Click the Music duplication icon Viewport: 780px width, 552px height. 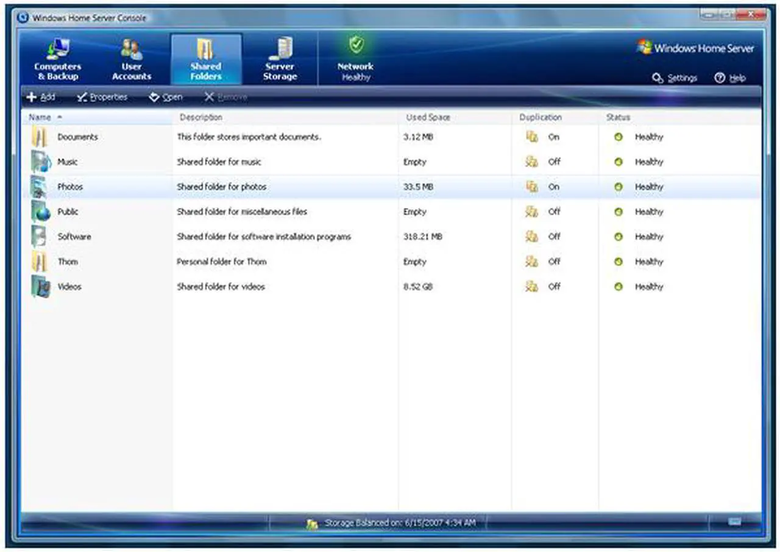click(532, 162)
